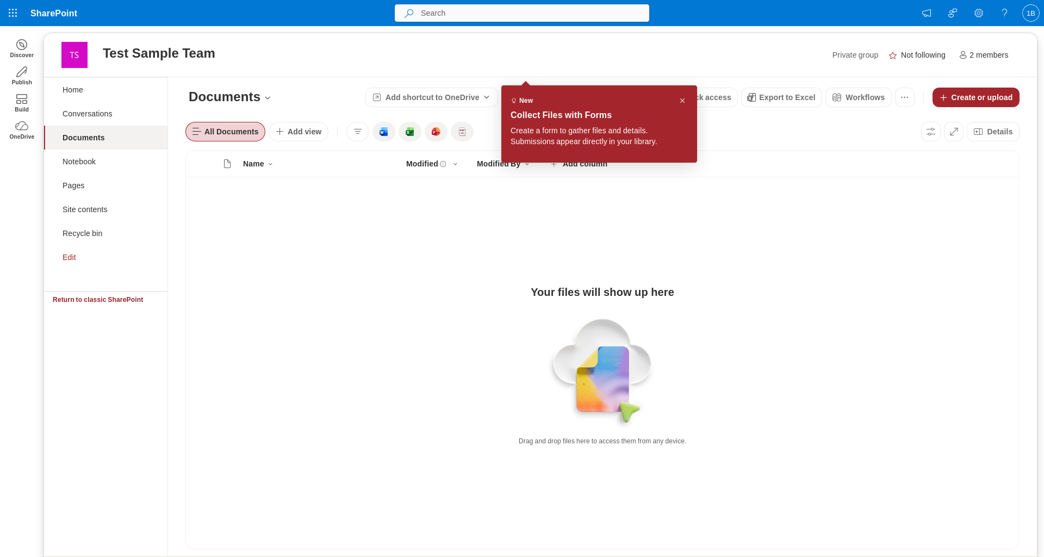Open the settings gear icon
Viewport: 1044px width, 557px height.
click(x=979, y=13)
